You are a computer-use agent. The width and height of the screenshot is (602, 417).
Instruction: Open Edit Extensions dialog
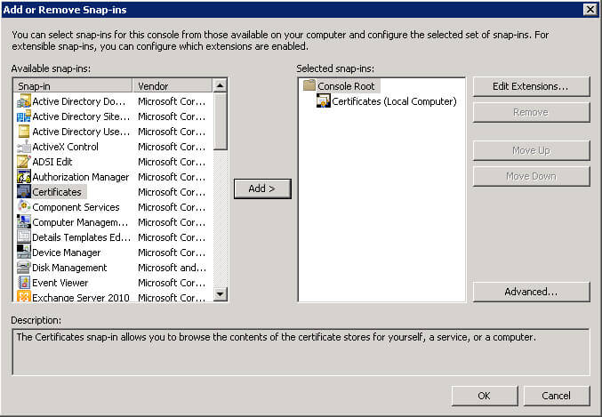[x=531, y=86]
